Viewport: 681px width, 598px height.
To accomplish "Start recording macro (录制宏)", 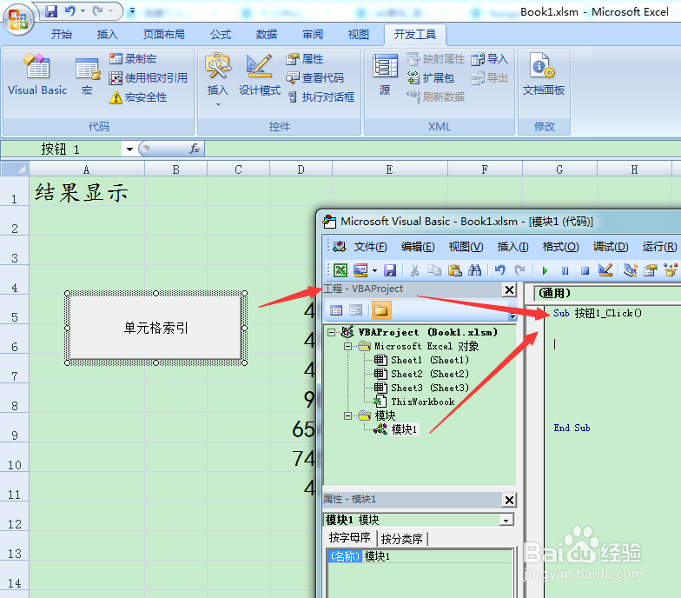I will (133, 59).
